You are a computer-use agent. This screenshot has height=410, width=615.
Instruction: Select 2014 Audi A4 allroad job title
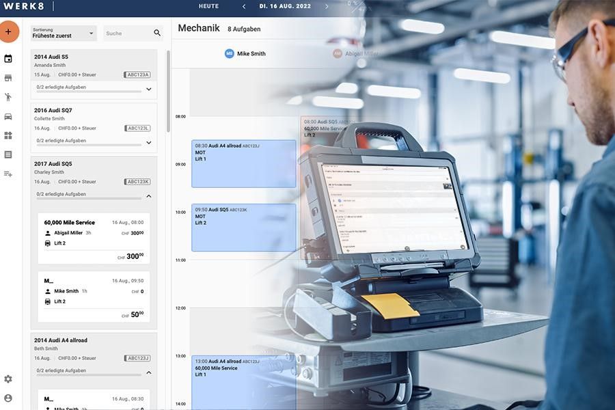pyautogui.click(x=61, y=340)
